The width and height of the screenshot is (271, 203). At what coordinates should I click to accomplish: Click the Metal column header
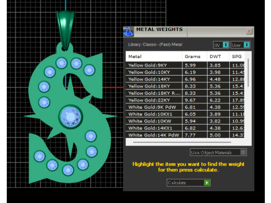tap(154, 56)
